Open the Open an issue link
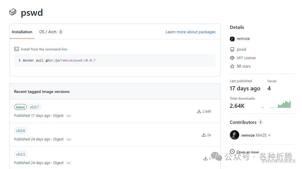 point(248,152)
